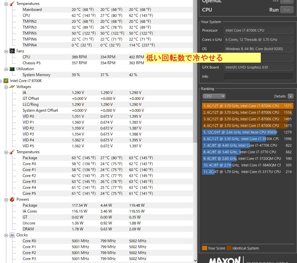Click the Run button next to CPU

pyautogui.click(x=286, y=10)
